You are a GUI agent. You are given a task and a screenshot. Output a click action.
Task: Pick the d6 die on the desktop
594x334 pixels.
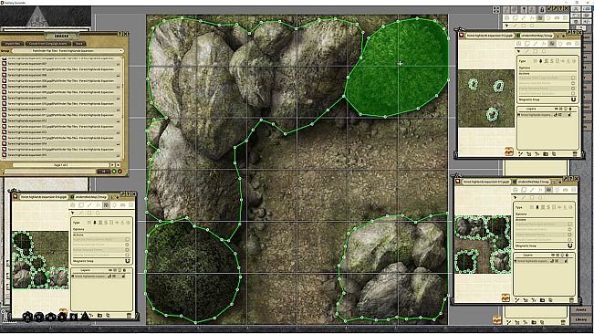[x=74, y=317]
